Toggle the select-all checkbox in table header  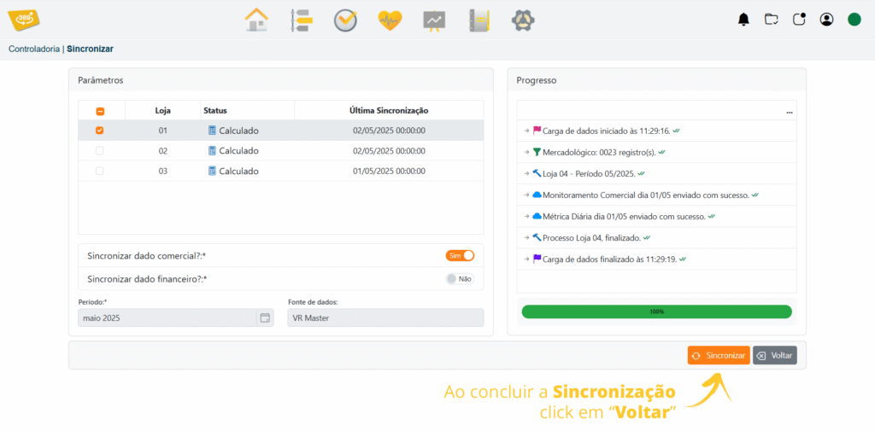(101, 111)
